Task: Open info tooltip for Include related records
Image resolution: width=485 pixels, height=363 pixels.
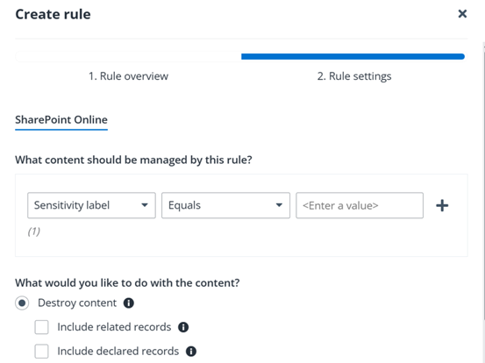Action: [183, 327]
